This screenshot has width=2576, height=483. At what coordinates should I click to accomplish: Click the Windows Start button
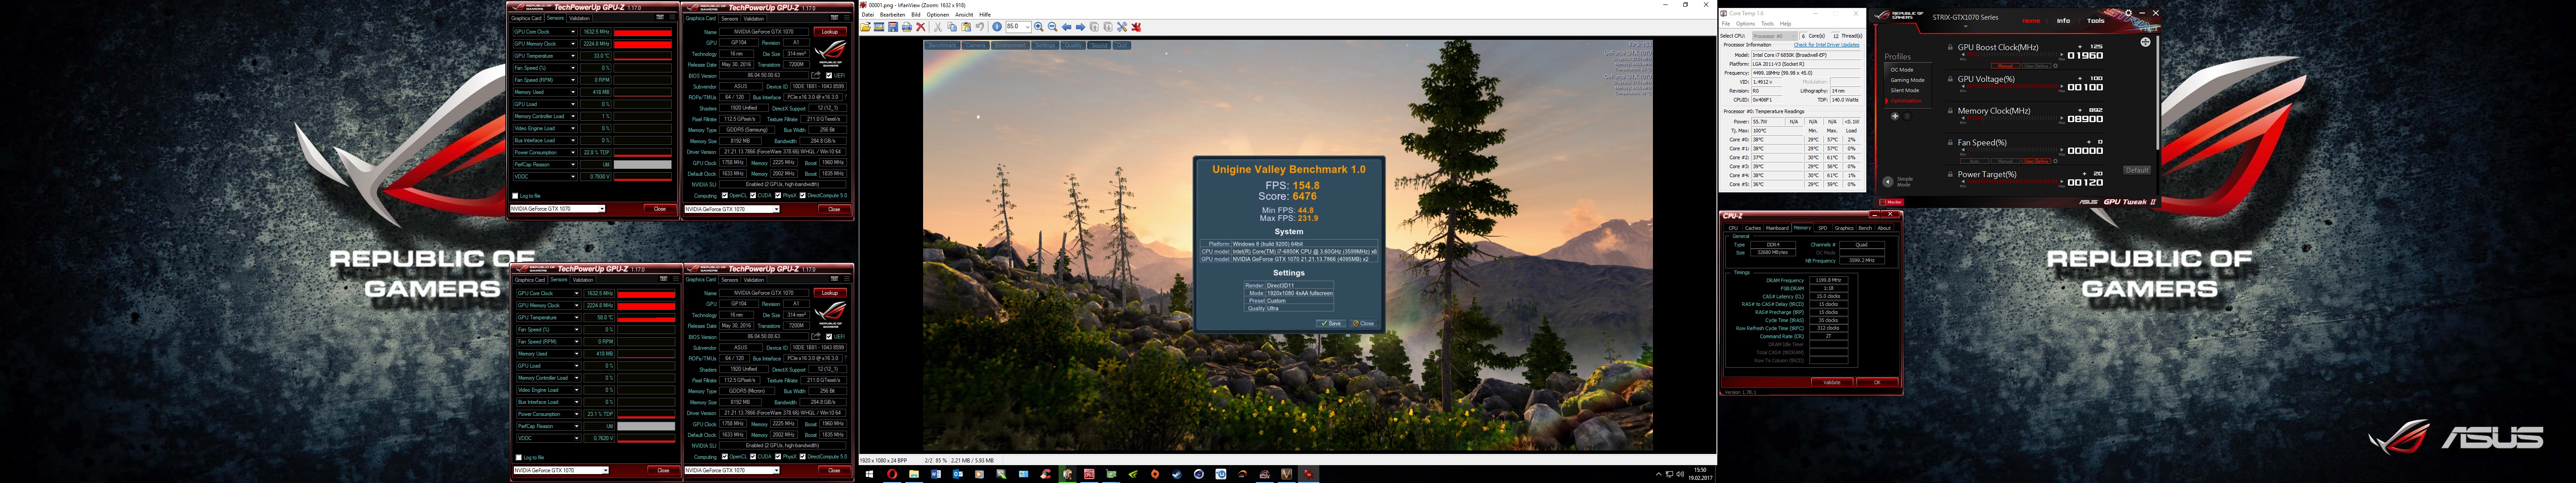click(x=869, y=474)
